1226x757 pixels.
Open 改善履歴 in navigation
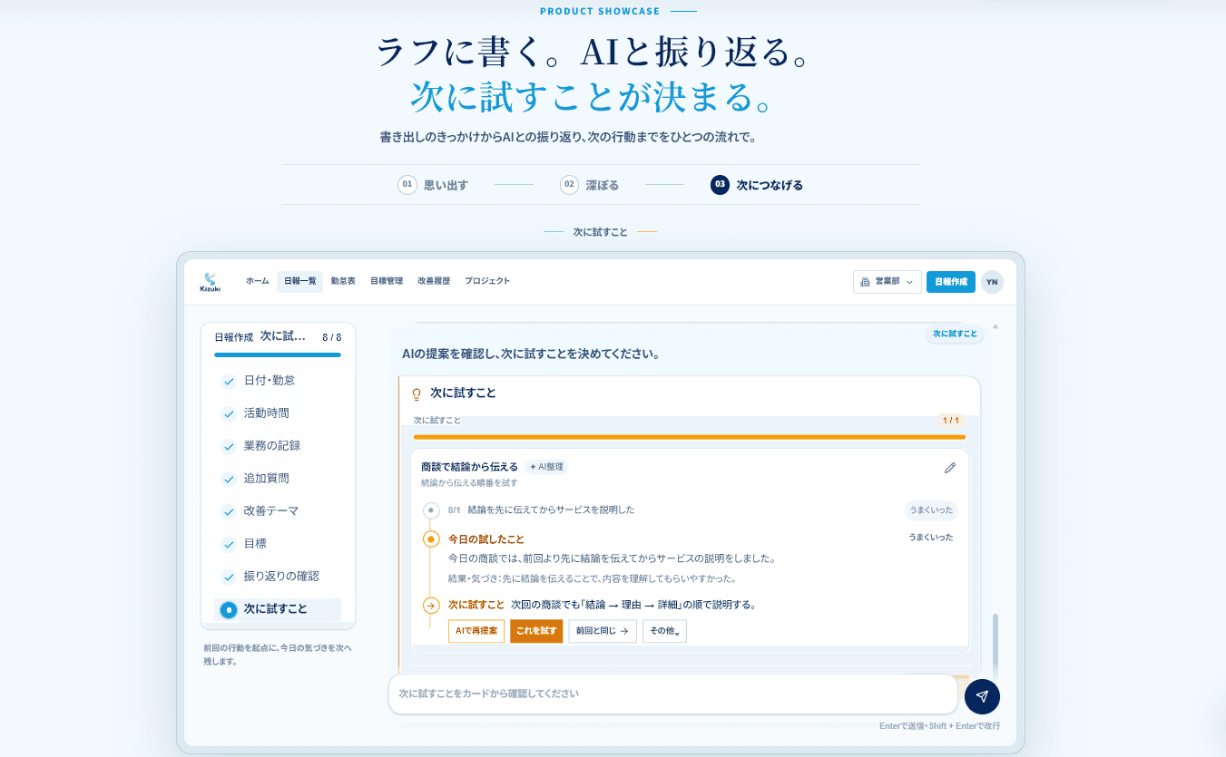pos(434,281)
